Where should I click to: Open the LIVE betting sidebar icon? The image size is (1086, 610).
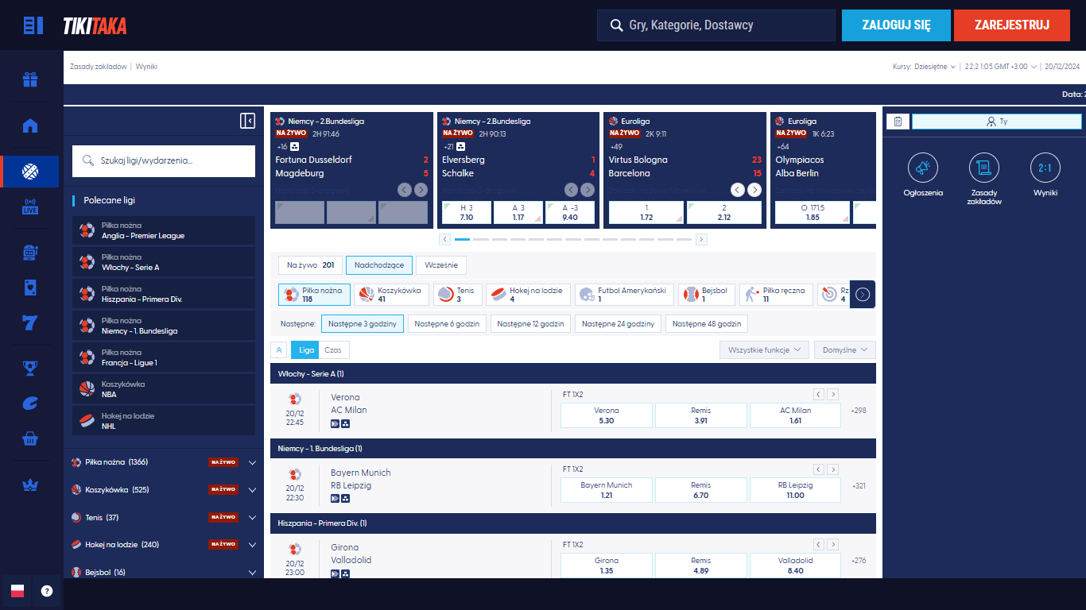pos(30,207)
